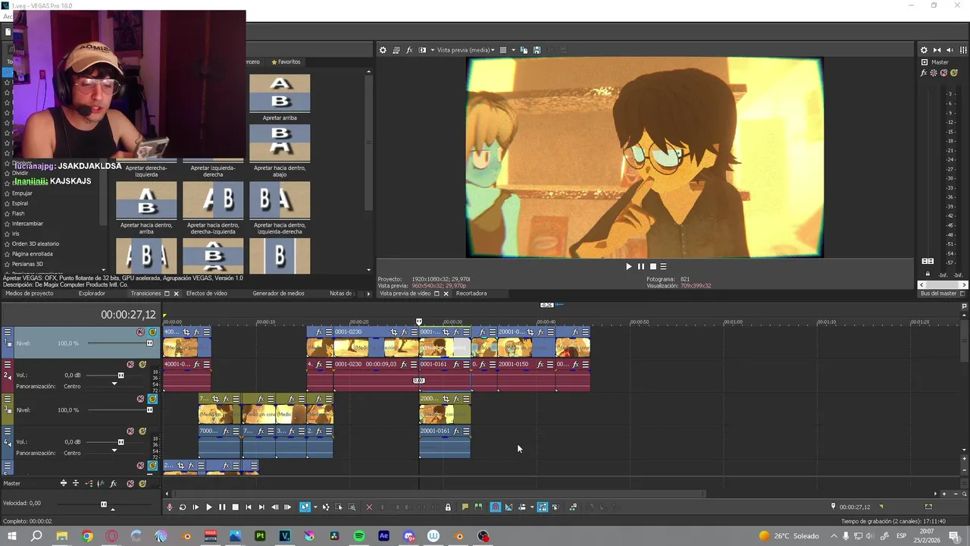Toggle lock event padlock icon
This screenshot has height=546, width=970.
coord(448,507)
